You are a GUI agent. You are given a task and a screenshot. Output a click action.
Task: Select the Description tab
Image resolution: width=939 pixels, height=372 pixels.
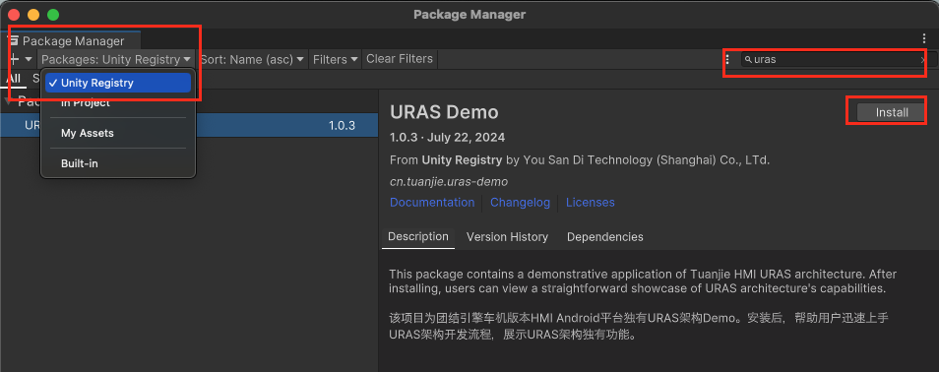tap(418, 236)
